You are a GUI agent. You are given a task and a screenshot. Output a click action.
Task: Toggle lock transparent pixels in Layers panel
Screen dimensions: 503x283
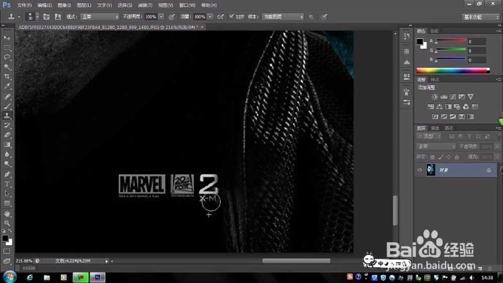432,157
